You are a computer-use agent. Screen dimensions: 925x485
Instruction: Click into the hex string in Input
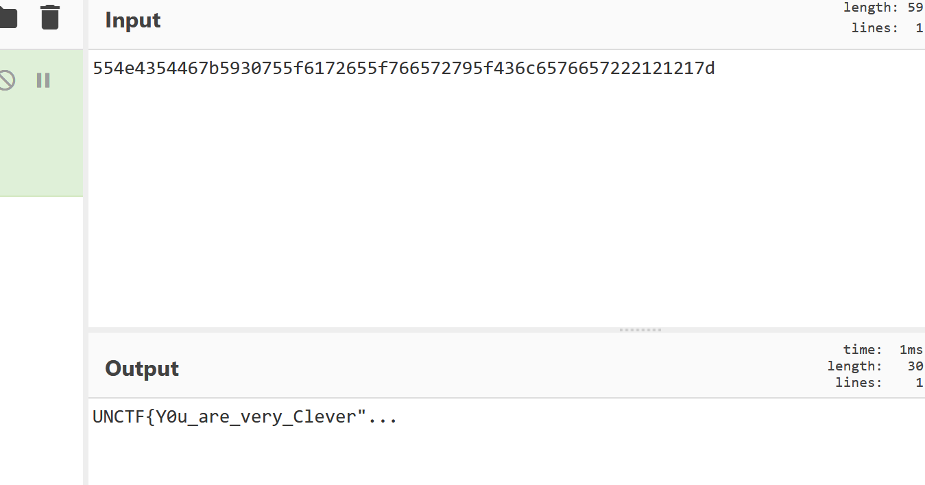[403, 69]
